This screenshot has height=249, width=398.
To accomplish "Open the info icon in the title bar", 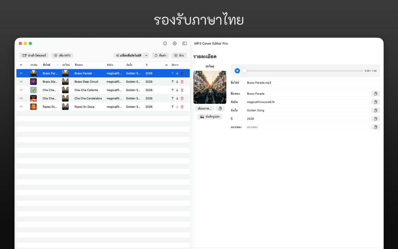I will pos(165,43).
